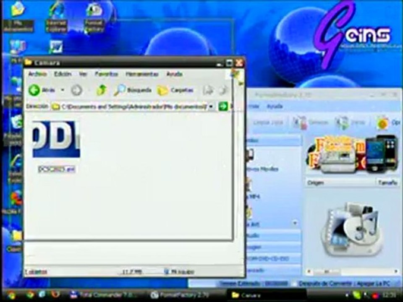Viewport: 403px width, 302px height.
Task: Open the Opción settings icon in Format Factory
Action: click(x=383, y=123)
